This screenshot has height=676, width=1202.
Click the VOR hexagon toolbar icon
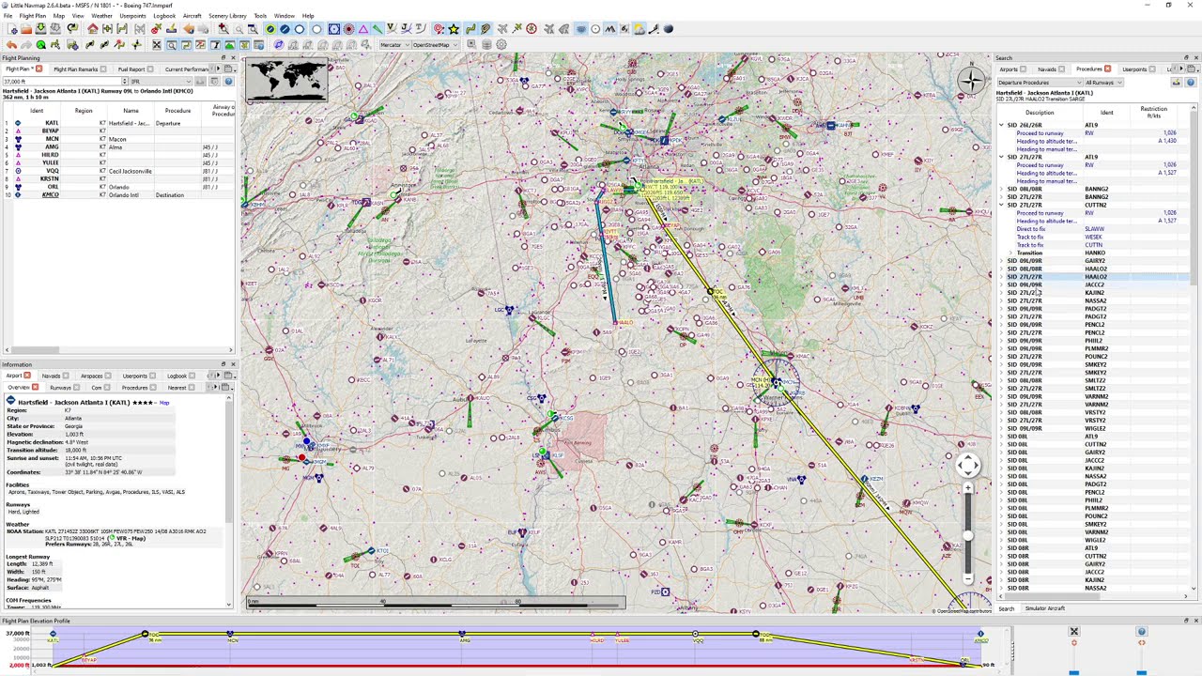click(334, 28)
